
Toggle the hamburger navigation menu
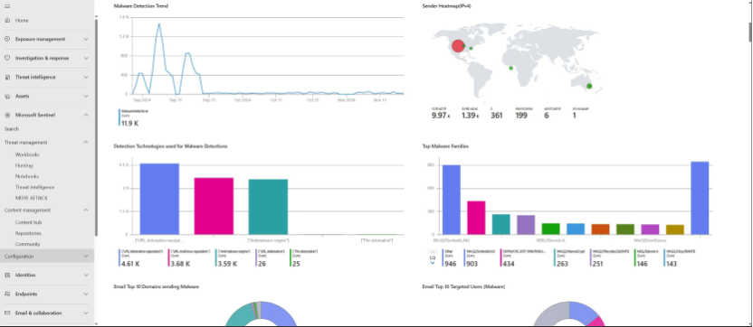tap(6, 6)
